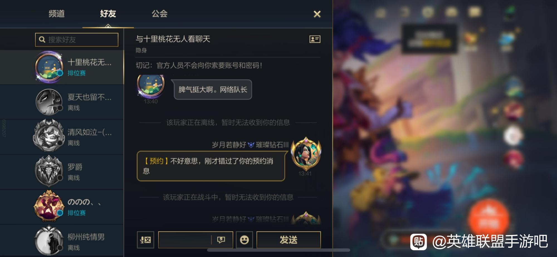Screen dimensions: 557x257
Task: Open chat with friend 夏天也留不...
Action: coord(62,102)
